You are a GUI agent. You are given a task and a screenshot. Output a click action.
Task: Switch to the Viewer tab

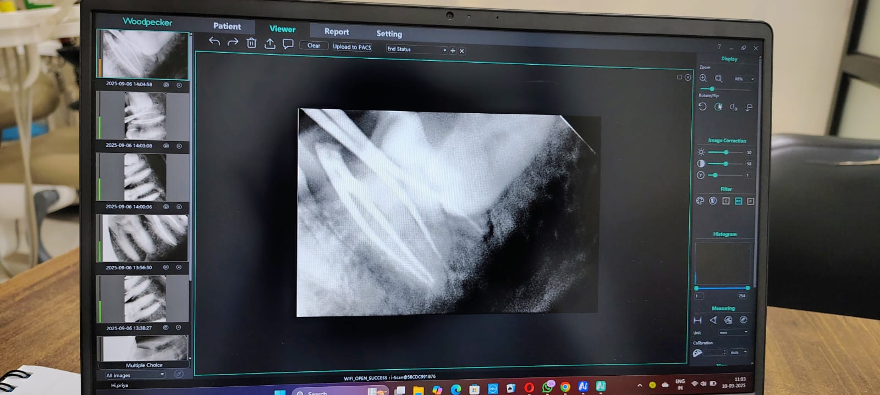click(x=283, y=29)
